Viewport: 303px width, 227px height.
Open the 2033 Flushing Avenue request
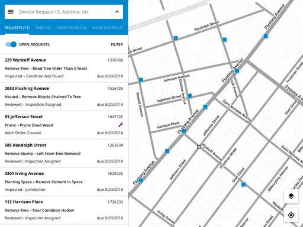[64, 96]
